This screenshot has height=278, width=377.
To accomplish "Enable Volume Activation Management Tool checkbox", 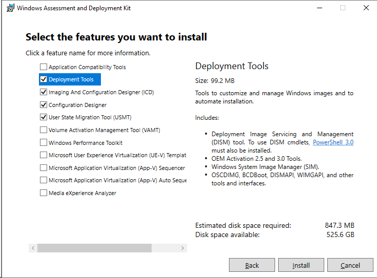I will pos(44,130).
